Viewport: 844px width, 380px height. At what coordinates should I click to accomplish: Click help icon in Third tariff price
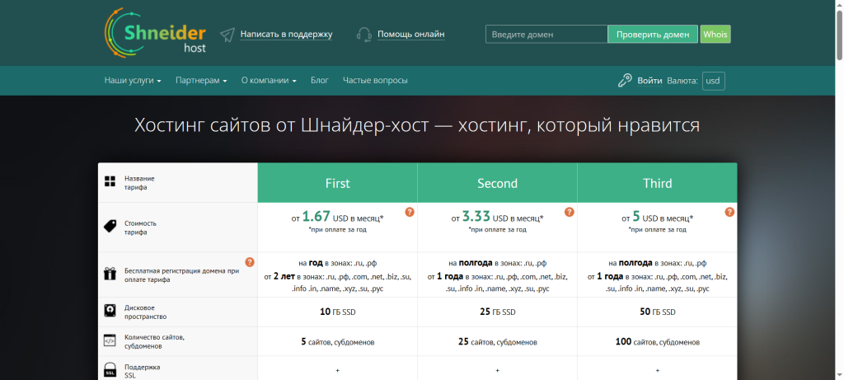click(x=729, y=212)
